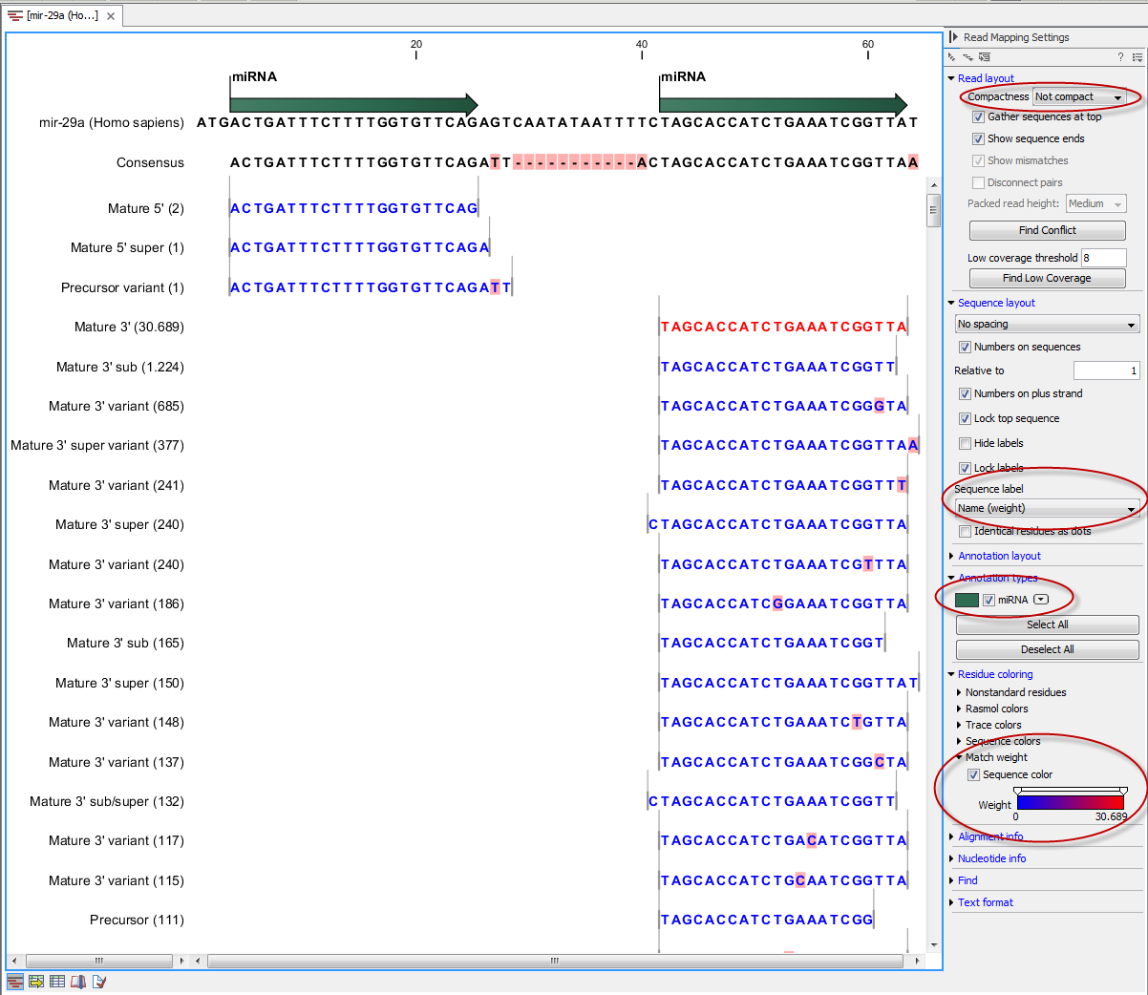This screenshot has height=995, width=1148.
Task: Enable Hide labels option
Action: 965,443
